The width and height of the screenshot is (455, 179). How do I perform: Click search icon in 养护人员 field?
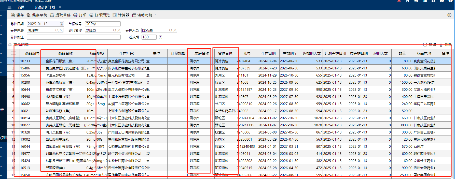[x=171, y=30]
